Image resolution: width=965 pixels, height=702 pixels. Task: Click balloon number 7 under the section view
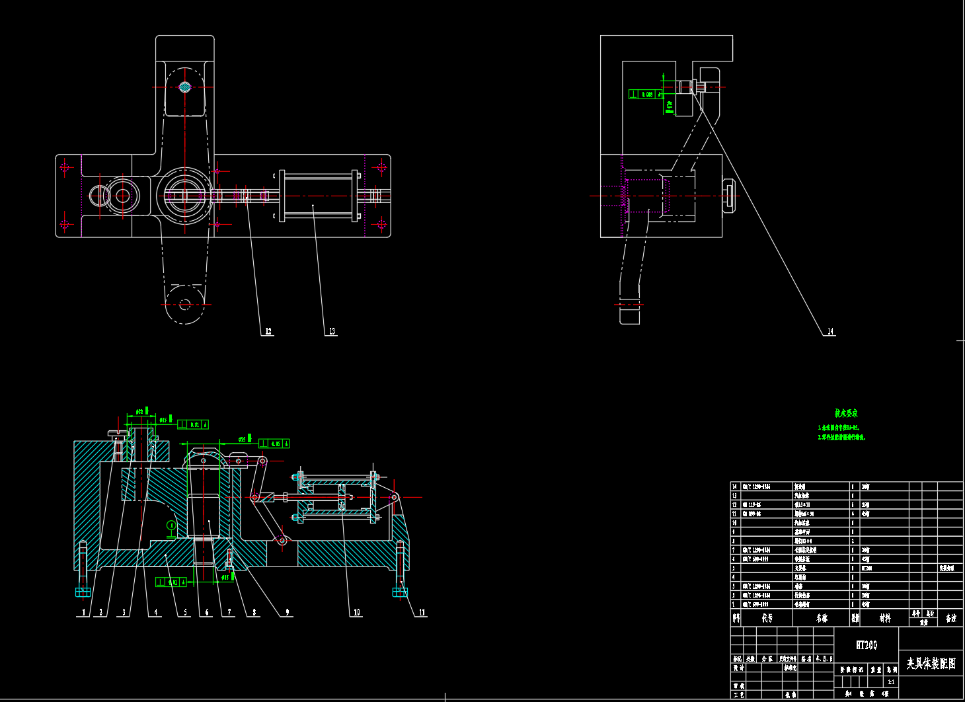tap(229, 613)
